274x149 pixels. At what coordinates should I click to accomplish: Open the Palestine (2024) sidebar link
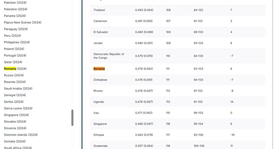tap(15, 9)
